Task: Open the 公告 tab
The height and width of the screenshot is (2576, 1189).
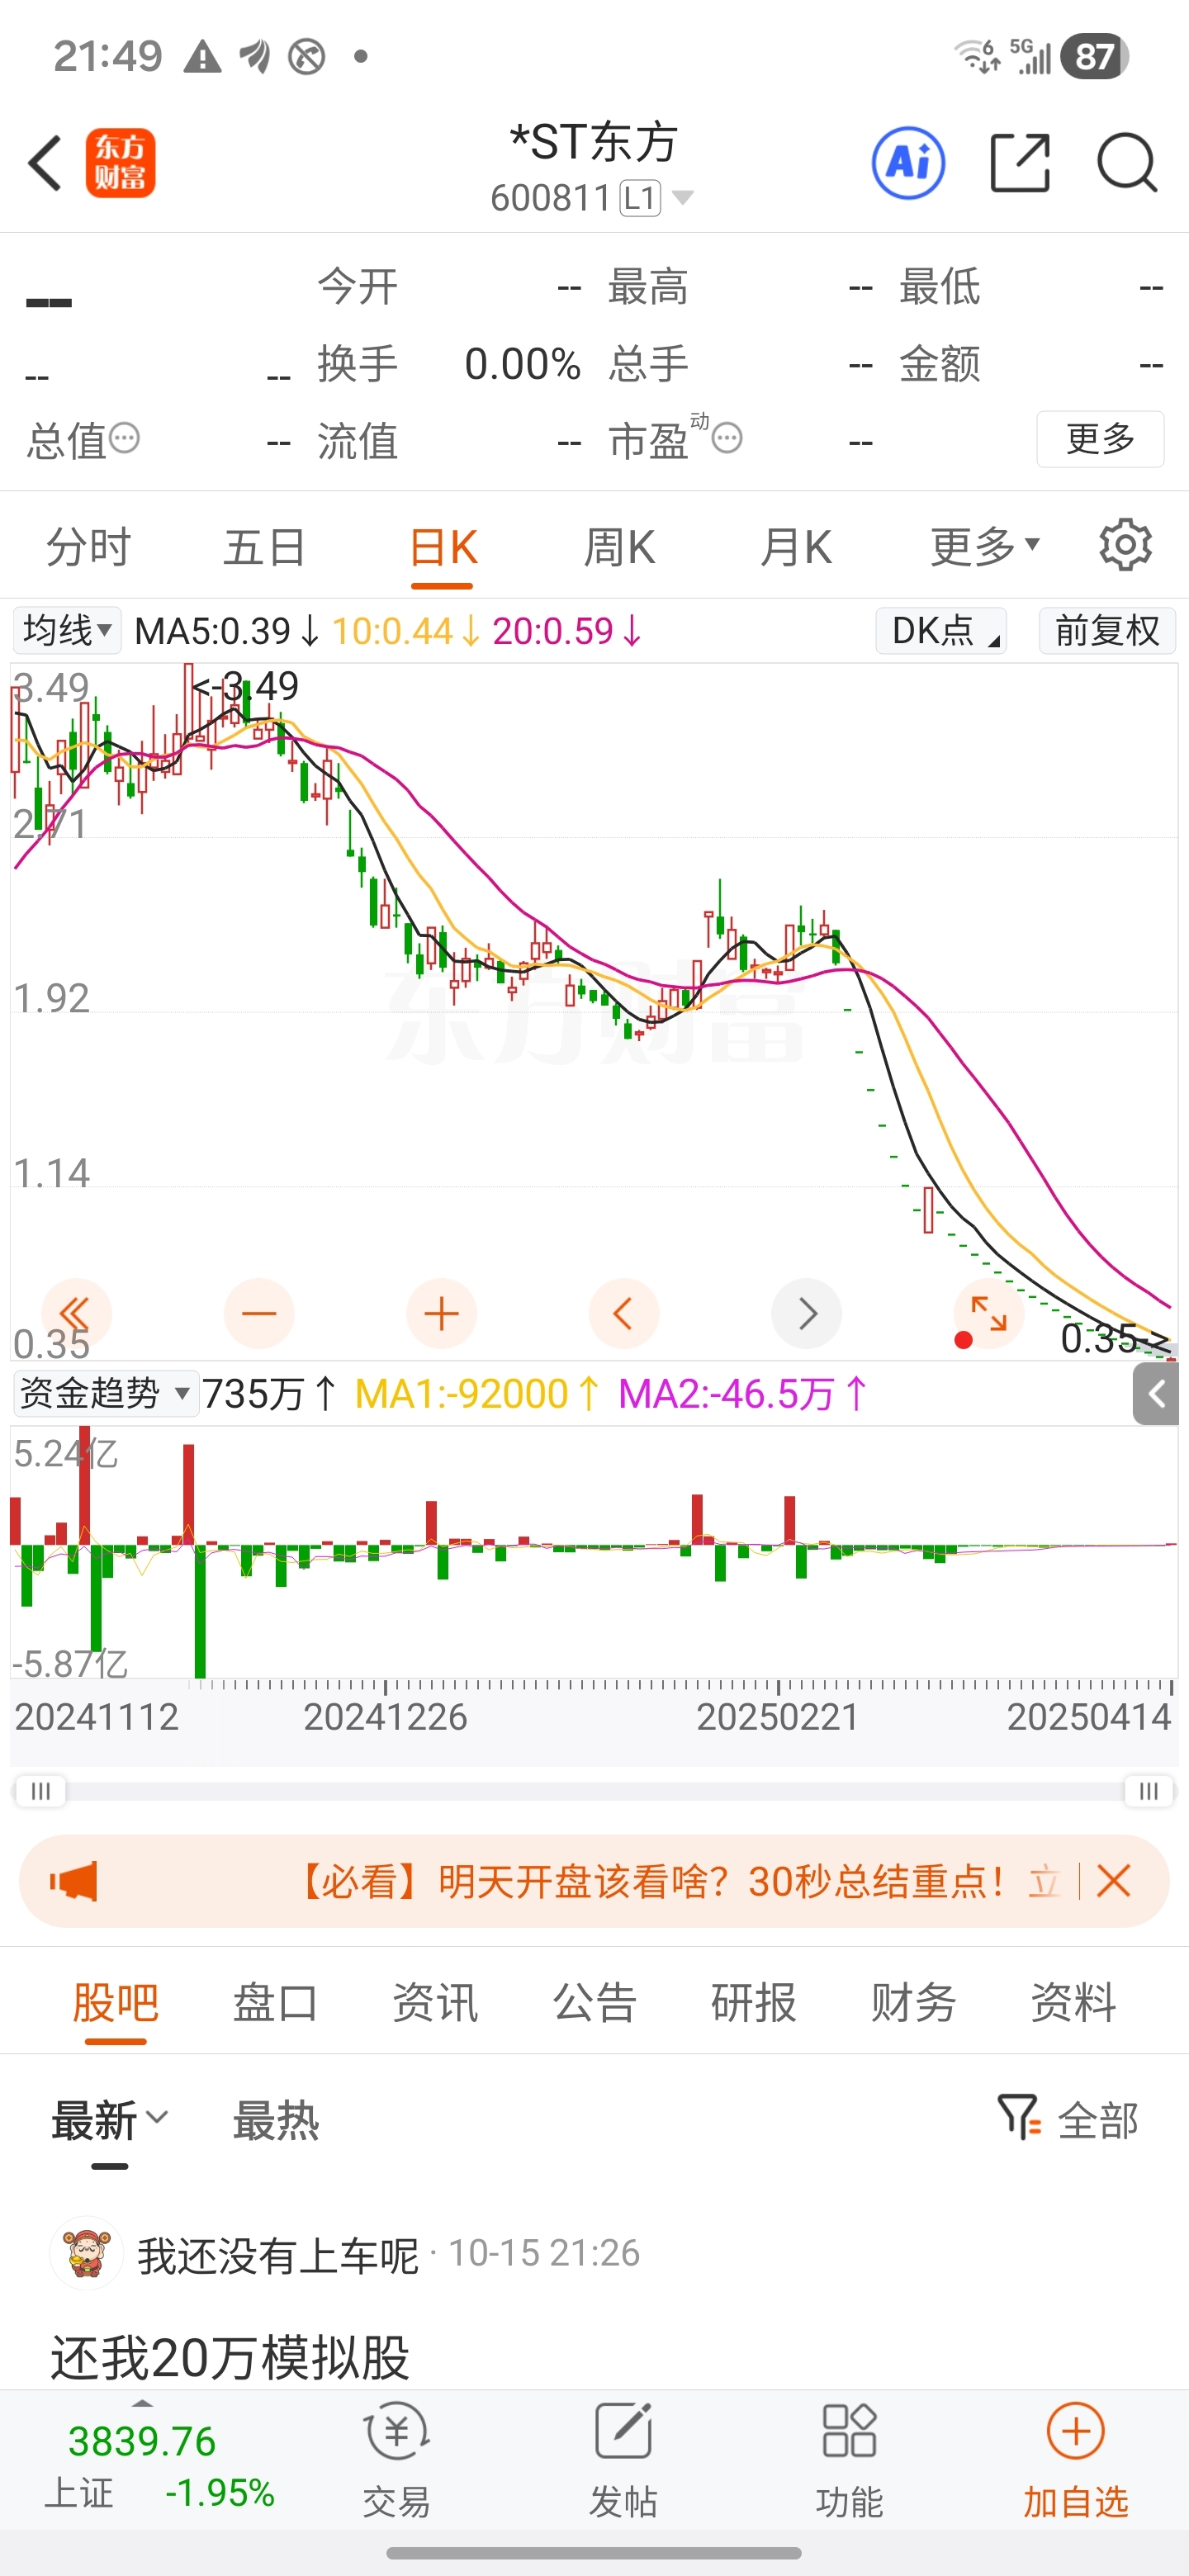Action: pyautogui.click(x=595, y=2002)
